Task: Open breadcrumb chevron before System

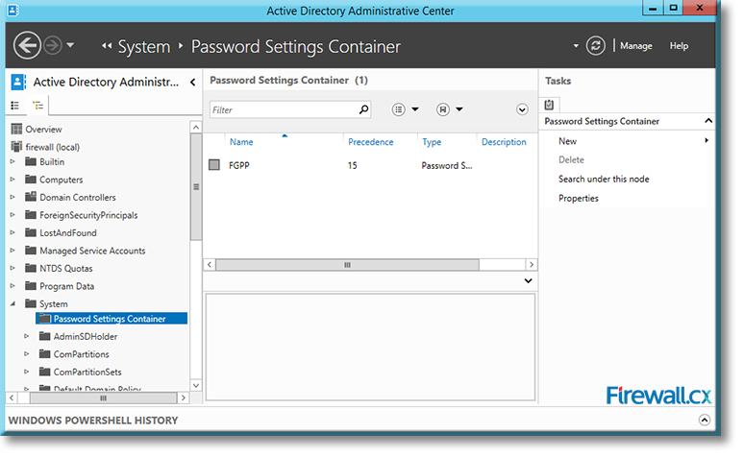Action: tap(107, 46)
